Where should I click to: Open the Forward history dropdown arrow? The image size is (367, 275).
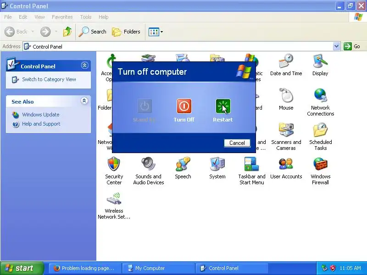[56, 32]
